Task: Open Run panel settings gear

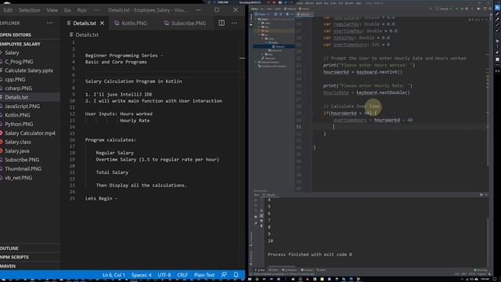Action: [481, 194]
